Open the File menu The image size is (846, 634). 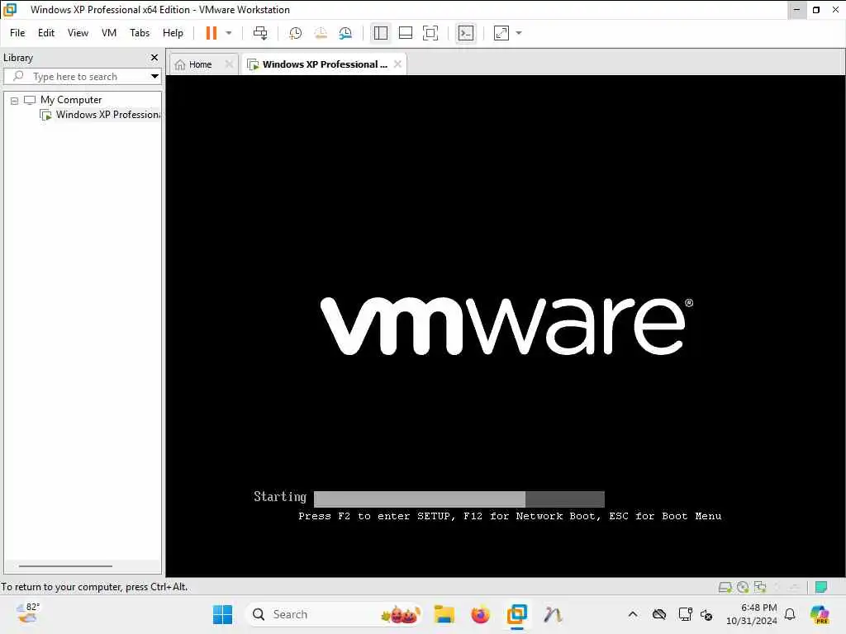point(17,33)
